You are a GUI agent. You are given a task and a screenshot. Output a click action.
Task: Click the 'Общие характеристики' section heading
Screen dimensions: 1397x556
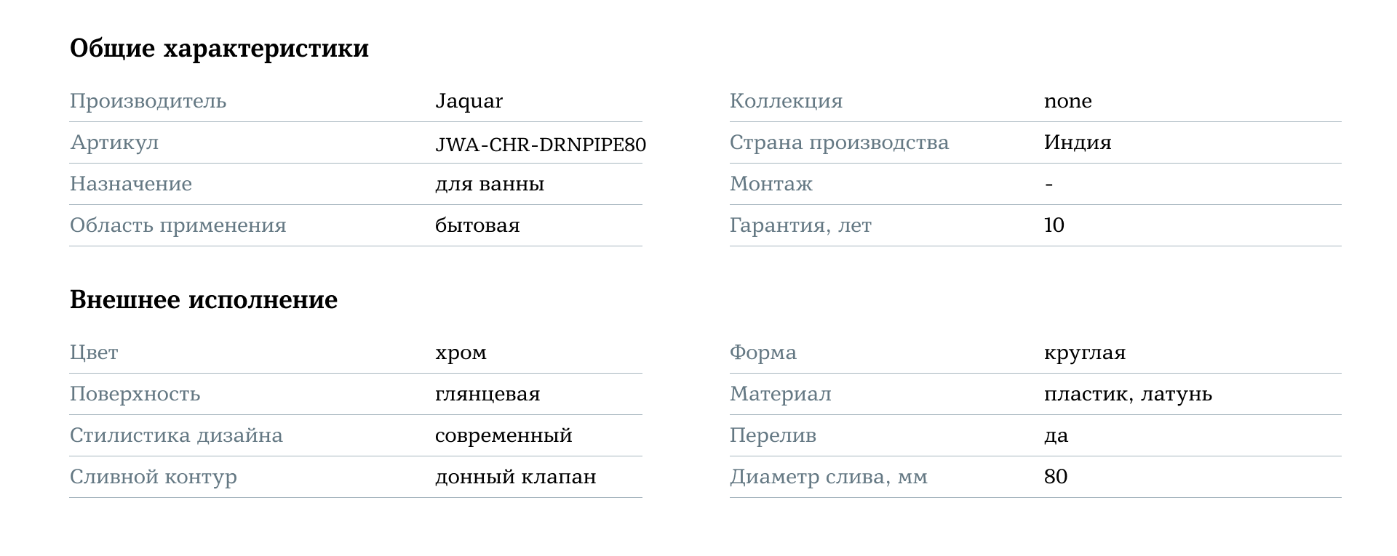[219, 49]
